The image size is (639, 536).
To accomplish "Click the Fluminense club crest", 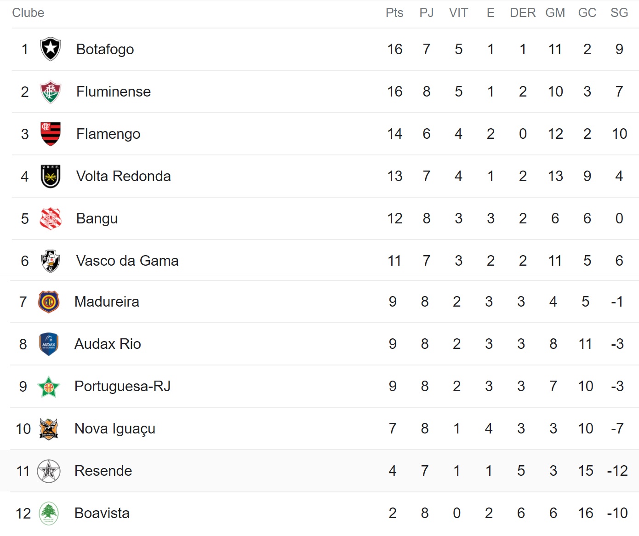I will click(x=51, y=91).
